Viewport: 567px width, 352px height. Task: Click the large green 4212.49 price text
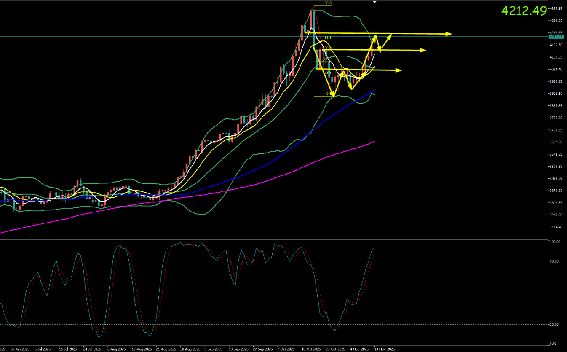[524, 11]
